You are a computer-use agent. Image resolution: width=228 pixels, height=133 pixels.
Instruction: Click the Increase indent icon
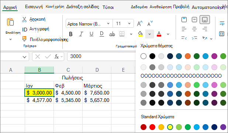(194, 38)
